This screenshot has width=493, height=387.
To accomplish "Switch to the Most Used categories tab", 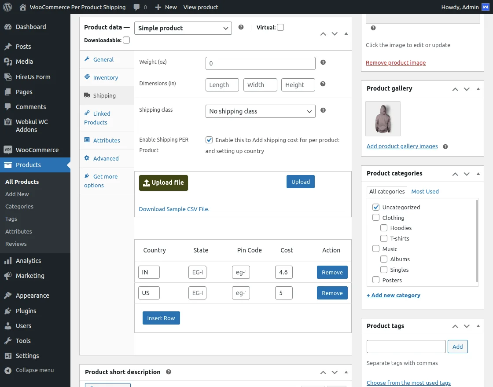I will (424, 191).
